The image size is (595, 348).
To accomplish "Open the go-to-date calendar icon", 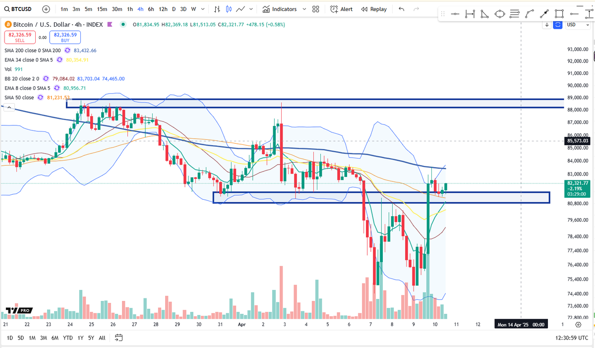I will [119, 338].
